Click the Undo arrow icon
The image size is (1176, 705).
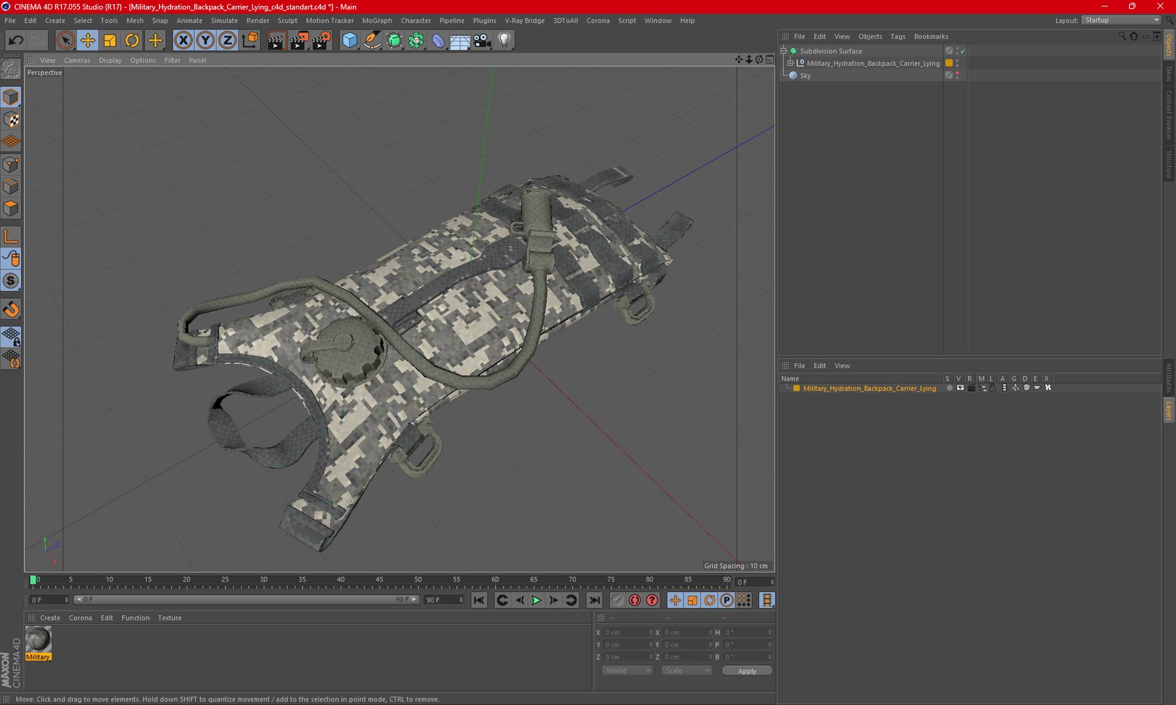coord(16,40)
